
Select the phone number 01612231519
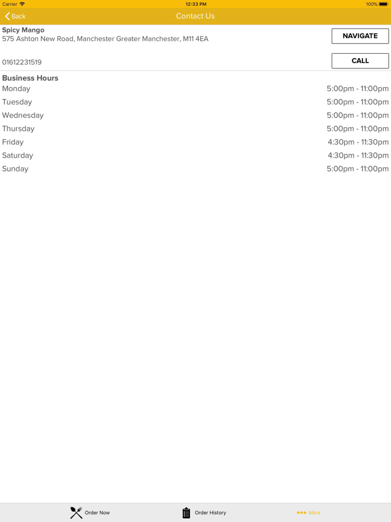coord(22,62)
